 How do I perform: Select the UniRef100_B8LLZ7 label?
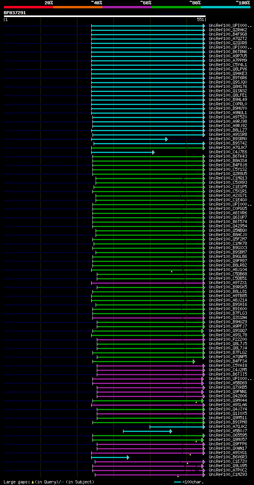tap(228, 130)
